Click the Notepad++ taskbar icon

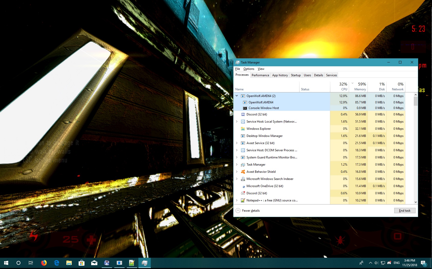(x=132, y=263)
